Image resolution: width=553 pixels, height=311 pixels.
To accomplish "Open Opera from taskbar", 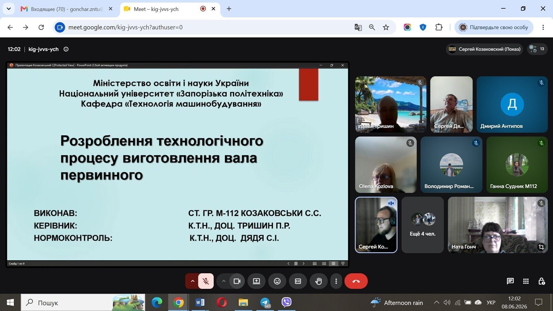I will click(x=221, y=302).
